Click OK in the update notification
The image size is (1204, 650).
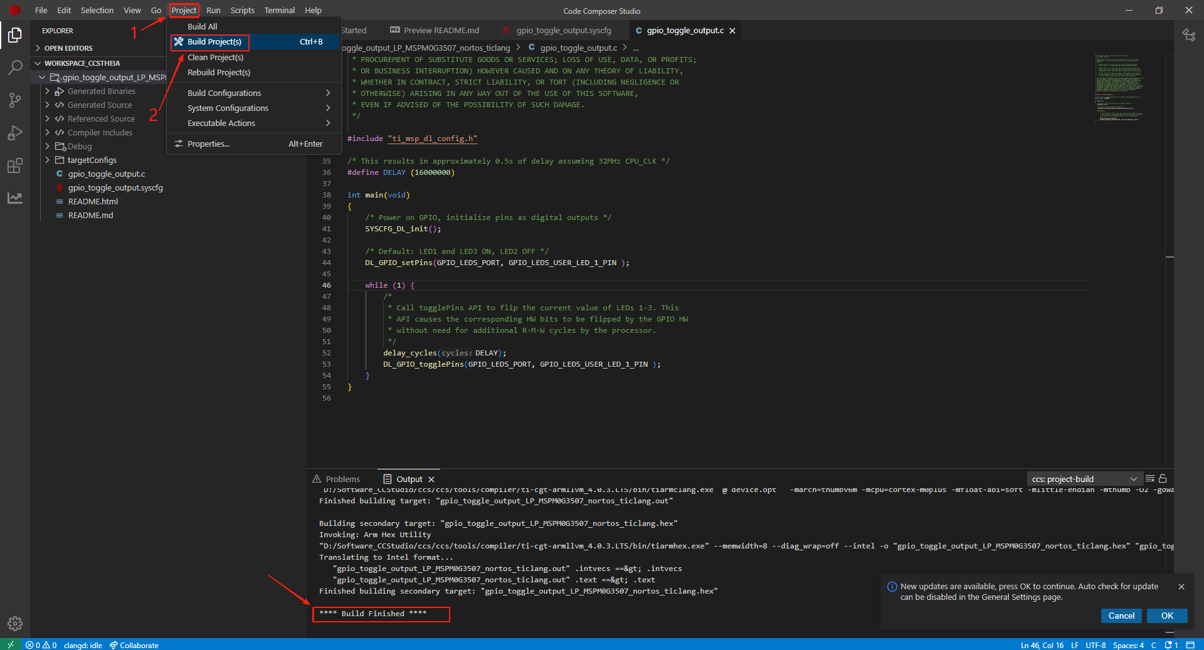pos(1167,616)
